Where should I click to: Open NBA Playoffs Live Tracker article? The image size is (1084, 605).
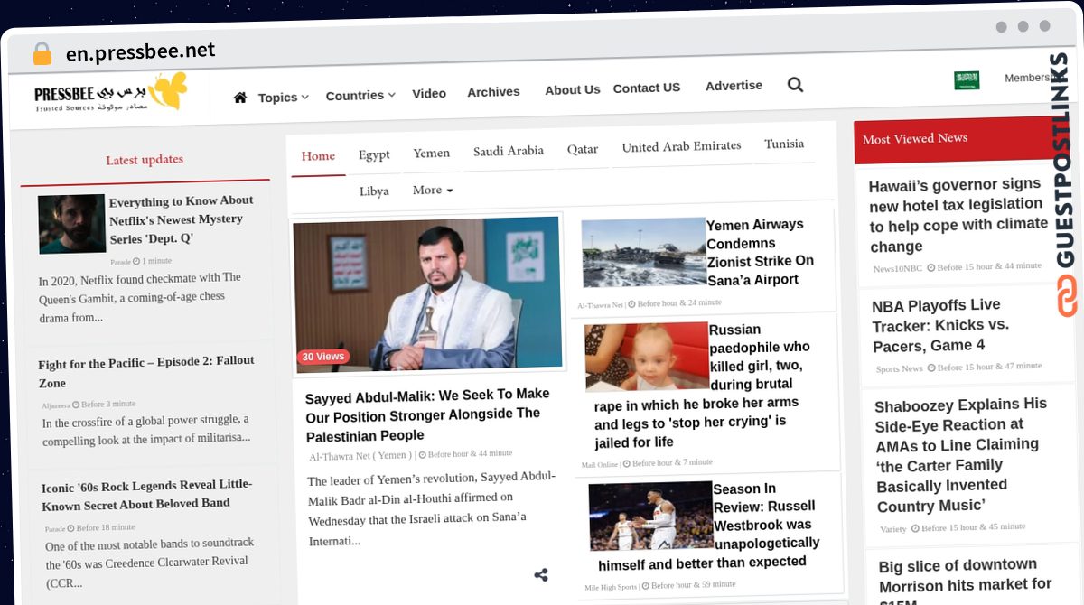pos(940,325)
